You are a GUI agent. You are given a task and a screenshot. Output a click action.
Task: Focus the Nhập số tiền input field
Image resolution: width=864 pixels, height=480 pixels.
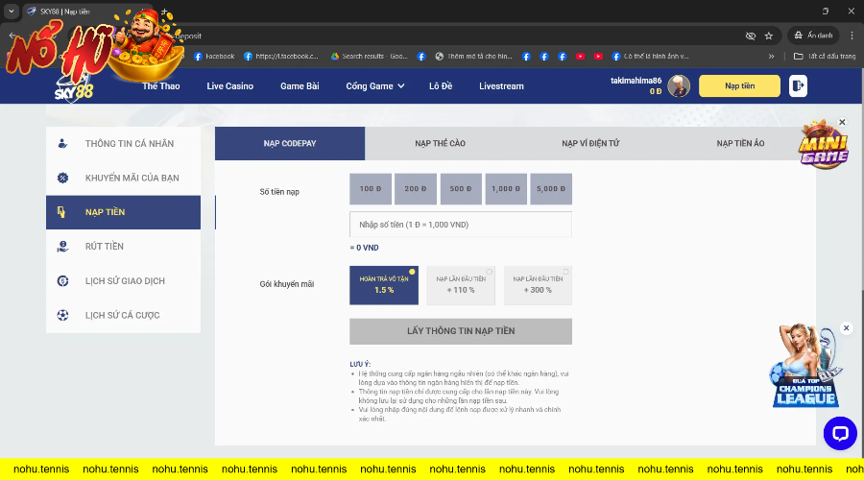[461, 225]
